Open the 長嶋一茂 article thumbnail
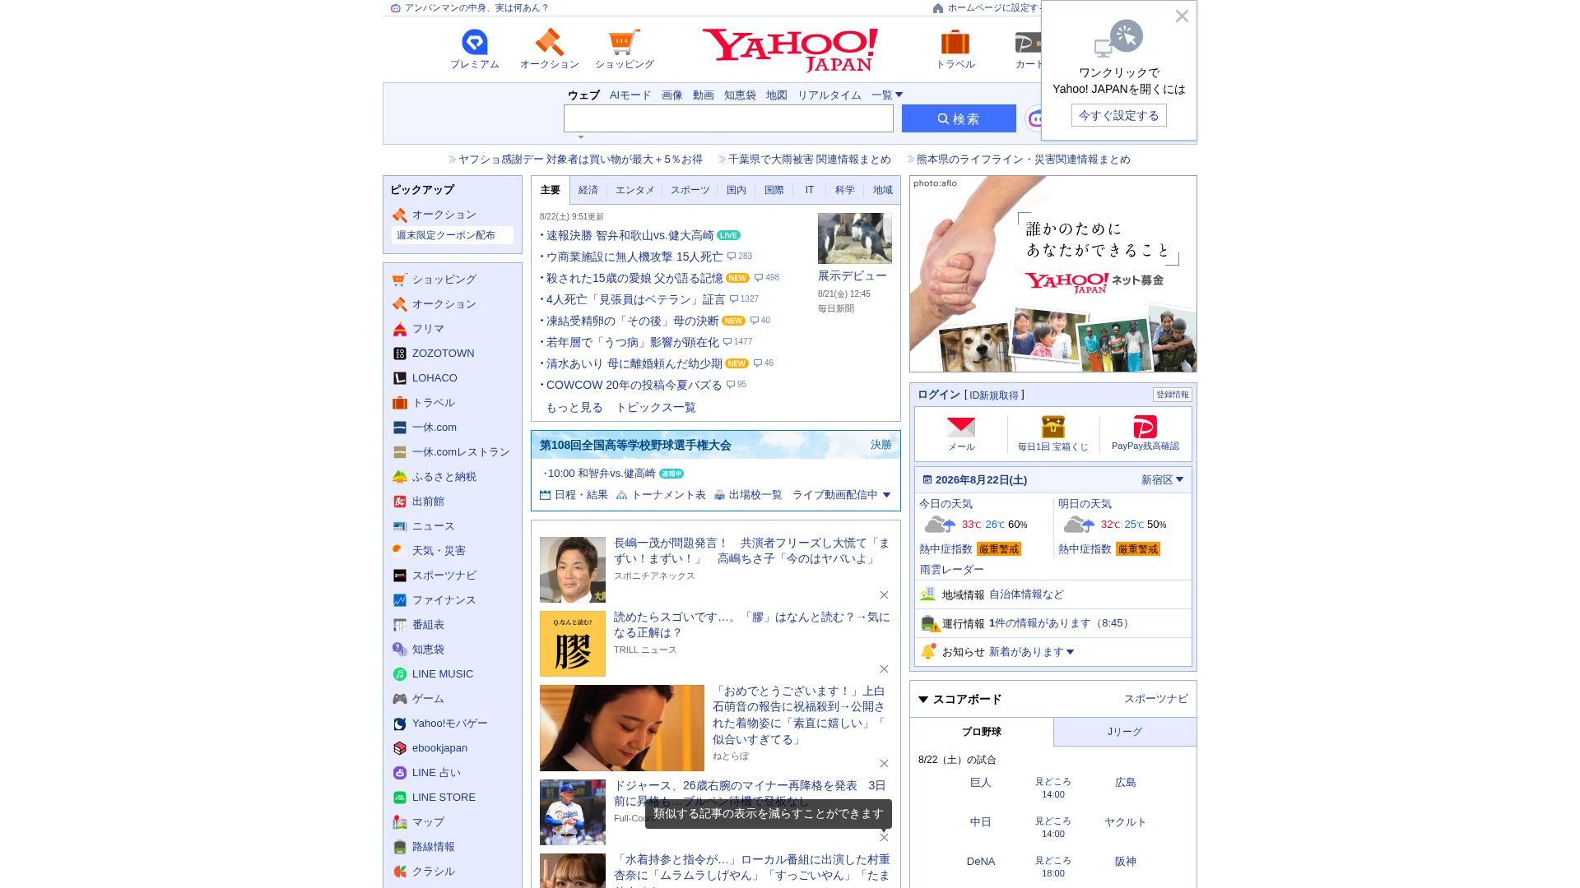The height and width of the screenshot is (888, 1580). click(573, 570)
